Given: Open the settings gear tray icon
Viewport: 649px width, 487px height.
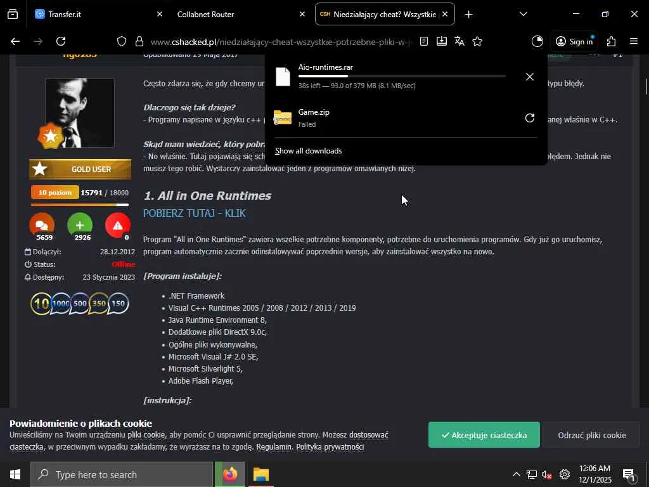Looking at the screenshot, I should pos(565,474).
